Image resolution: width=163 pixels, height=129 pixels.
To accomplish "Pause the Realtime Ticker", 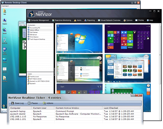I will click(33, 103).
